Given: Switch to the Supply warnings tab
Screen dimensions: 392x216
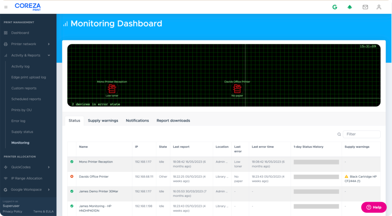Looking at the screenshot, I should coord(103,120).
